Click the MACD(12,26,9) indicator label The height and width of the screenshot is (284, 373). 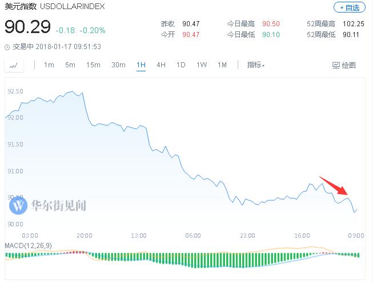(27, 245)
